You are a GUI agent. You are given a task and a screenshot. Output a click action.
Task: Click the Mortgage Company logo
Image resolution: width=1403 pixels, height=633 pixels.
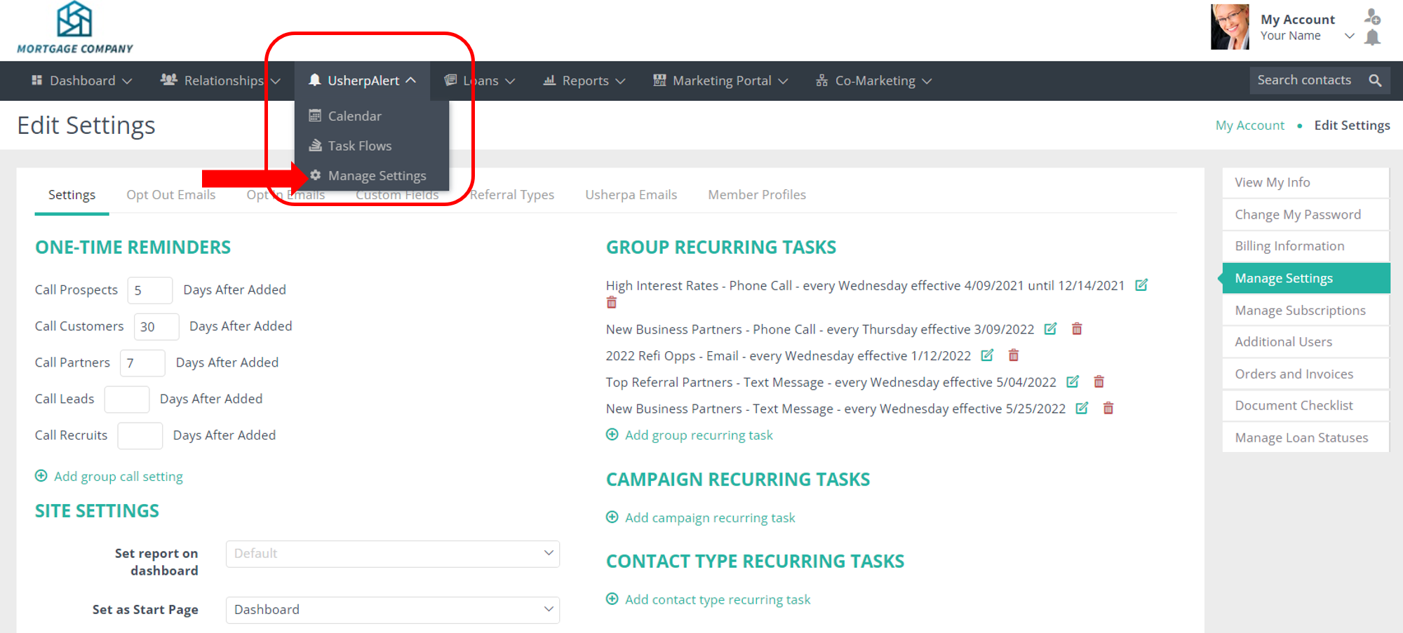(x=74, y=27)
